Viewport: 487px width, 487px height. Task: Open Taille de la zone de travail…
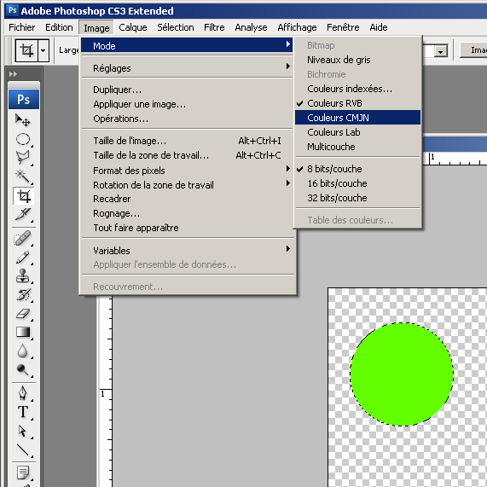pyautogui.click(x=187, y=155)
